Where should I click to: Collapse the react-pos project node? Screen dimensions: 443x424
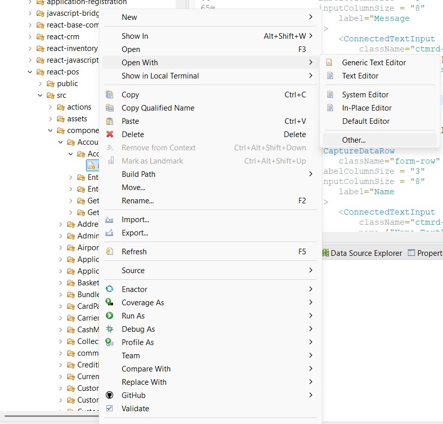tap(30, 72)
